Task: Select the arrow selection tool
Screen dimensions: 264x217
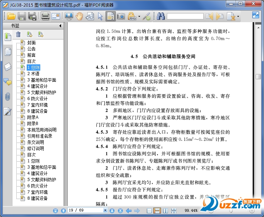Action: 100,17
